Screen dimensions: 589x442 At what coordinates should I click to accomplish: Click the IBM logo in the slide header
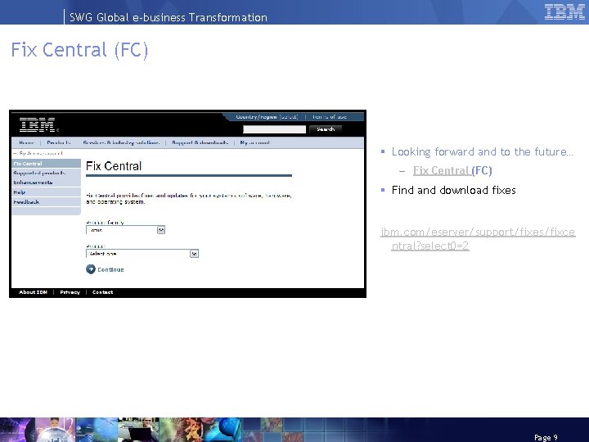(x=564, y=12)
